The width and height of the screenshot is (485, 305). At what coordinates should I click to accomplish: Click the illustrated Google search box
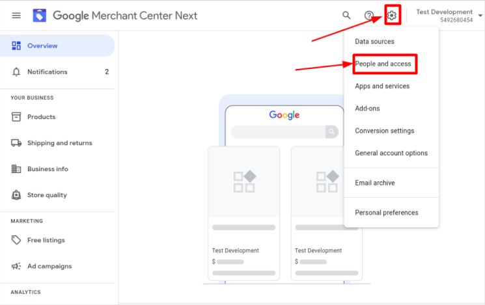[x=284, y=132]
